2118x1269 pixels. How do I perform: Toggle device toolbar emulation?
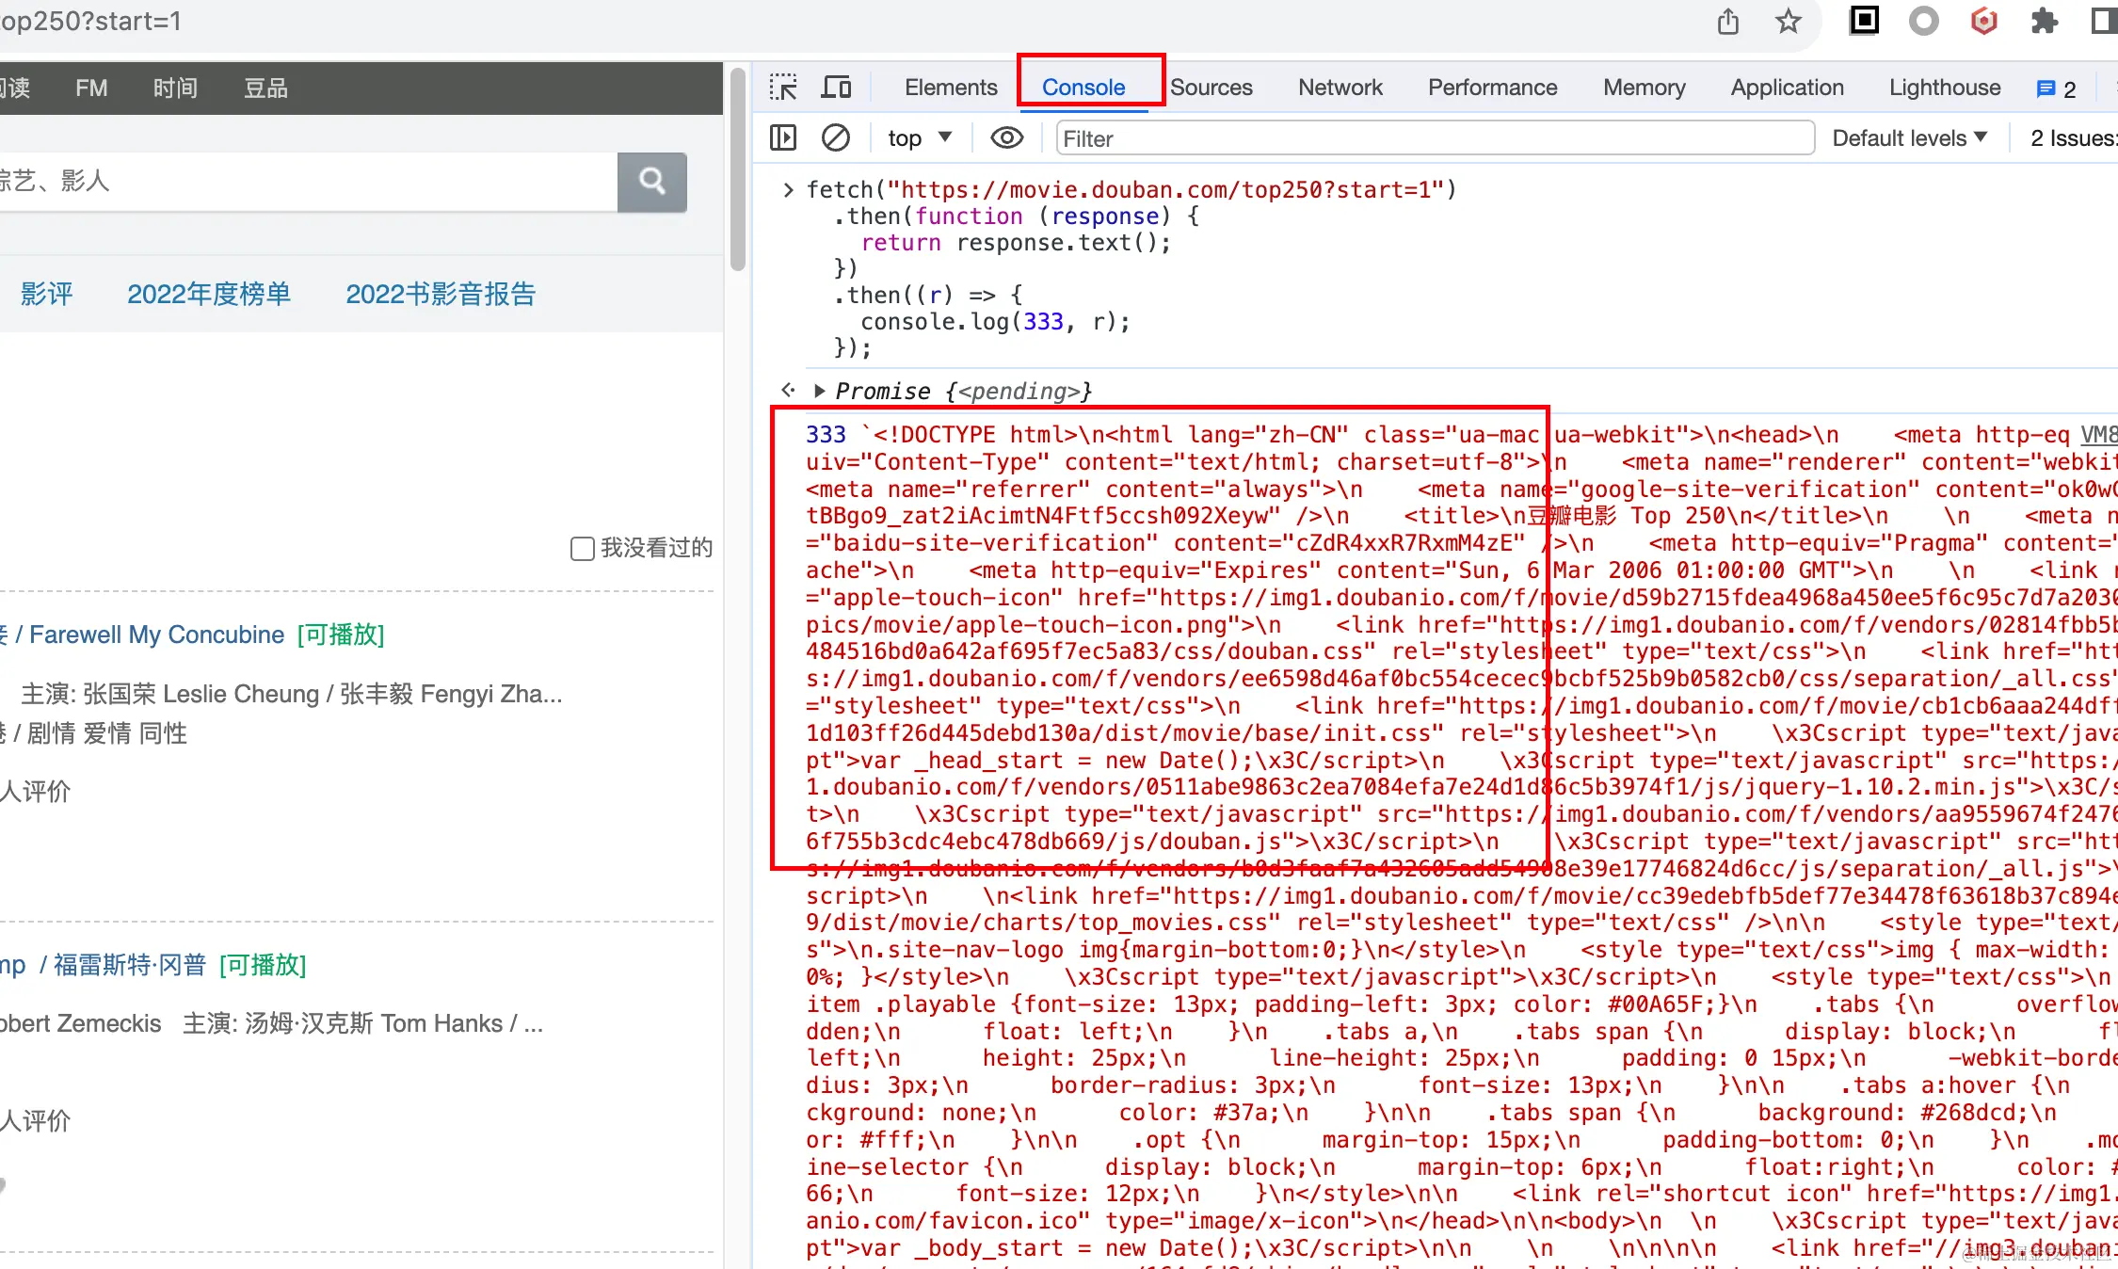point(836,88)
